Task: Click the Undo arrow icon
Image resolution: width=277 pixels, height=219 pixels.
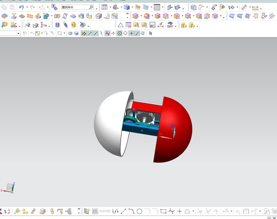Action: click(21, 7)
